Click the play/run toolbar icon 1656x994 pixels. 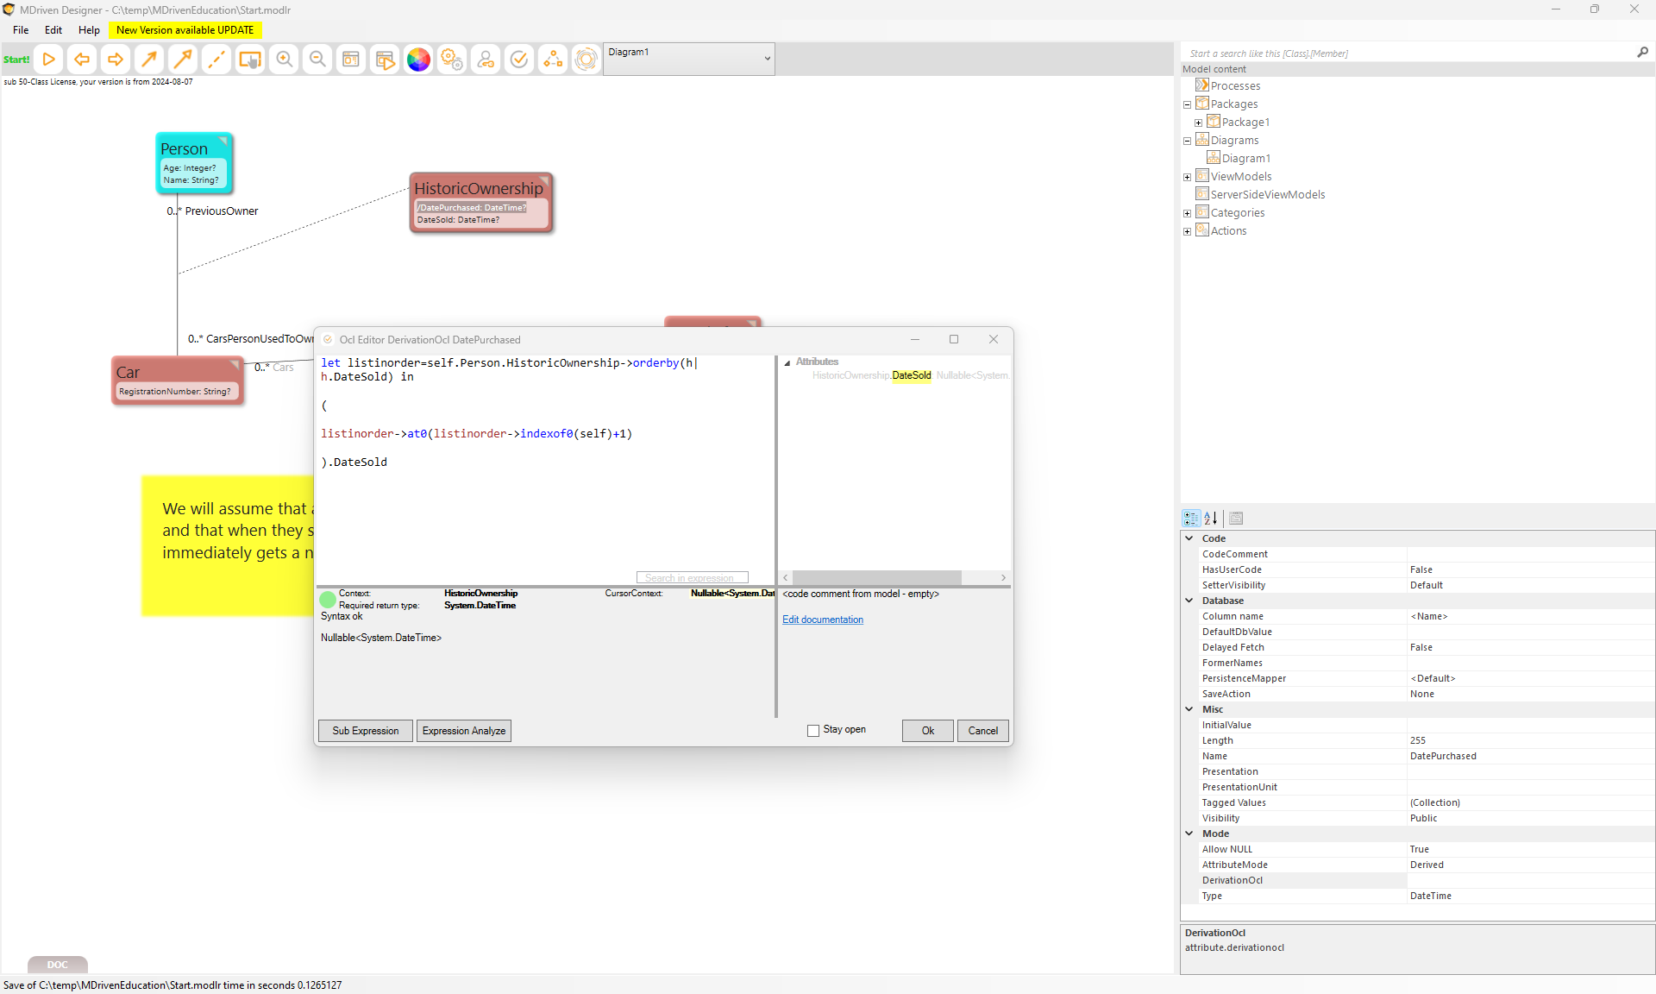[49, 60]
